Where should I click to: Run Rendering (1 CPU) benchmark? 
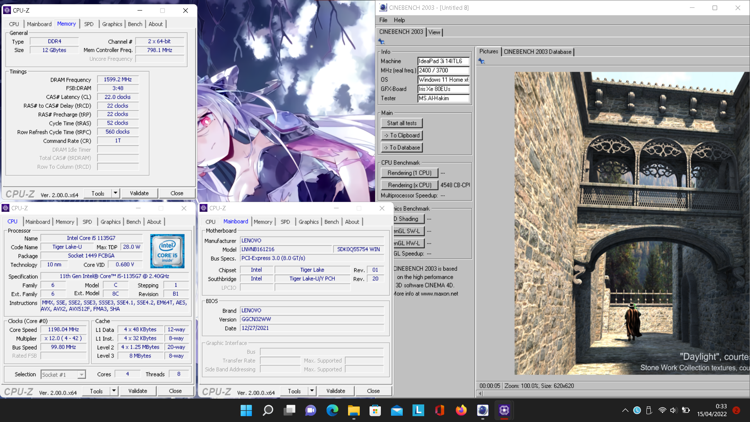[x=409, y=173]
